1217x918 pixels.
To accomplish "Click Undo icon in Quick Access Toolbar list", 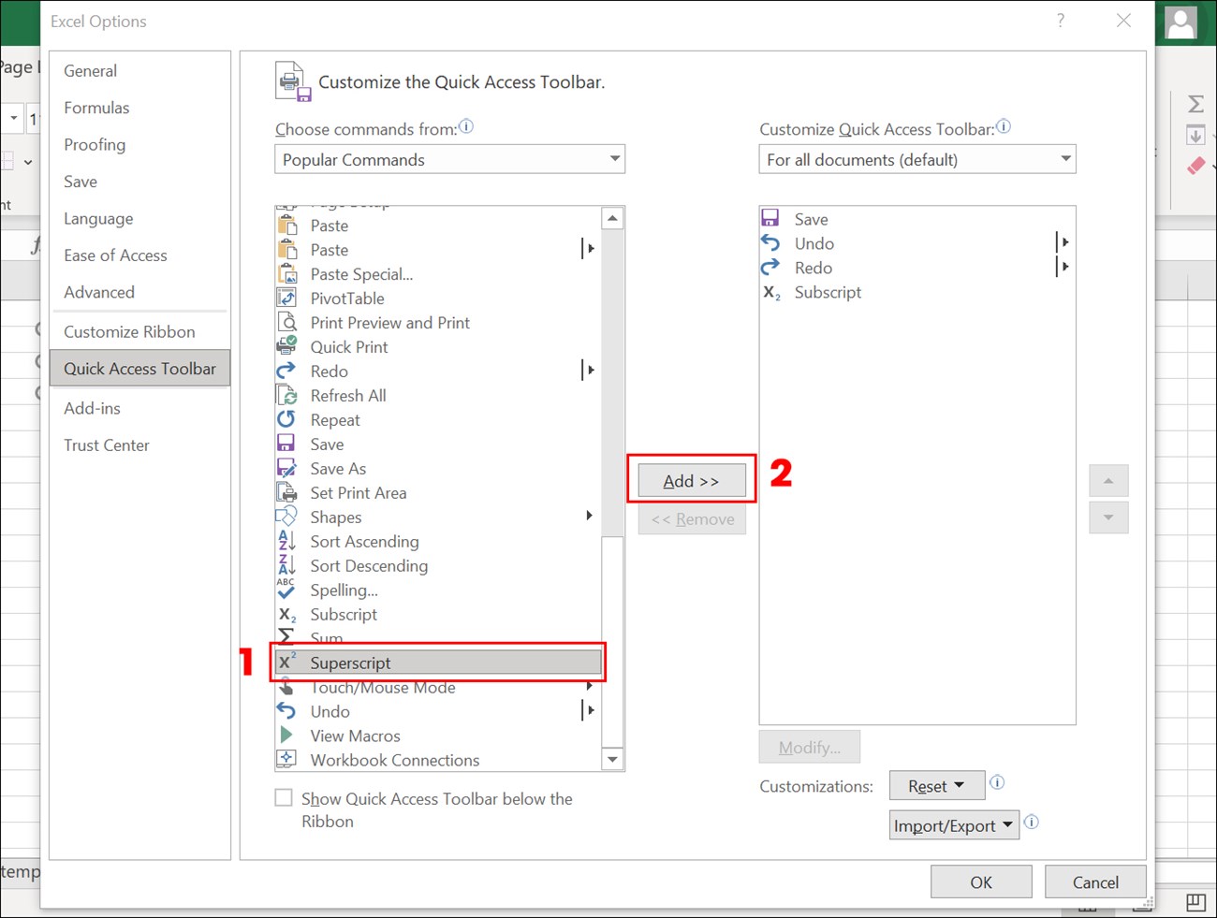I will click(770, 243).
